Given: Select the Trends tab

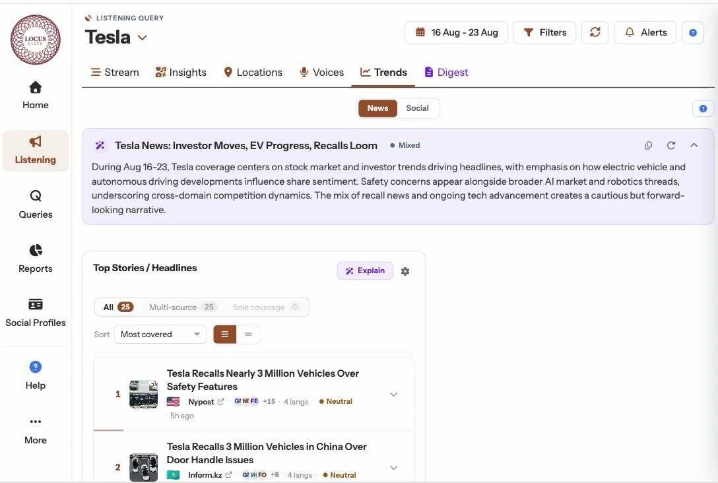Looking at the screenshot, I should tap(383, 73).
